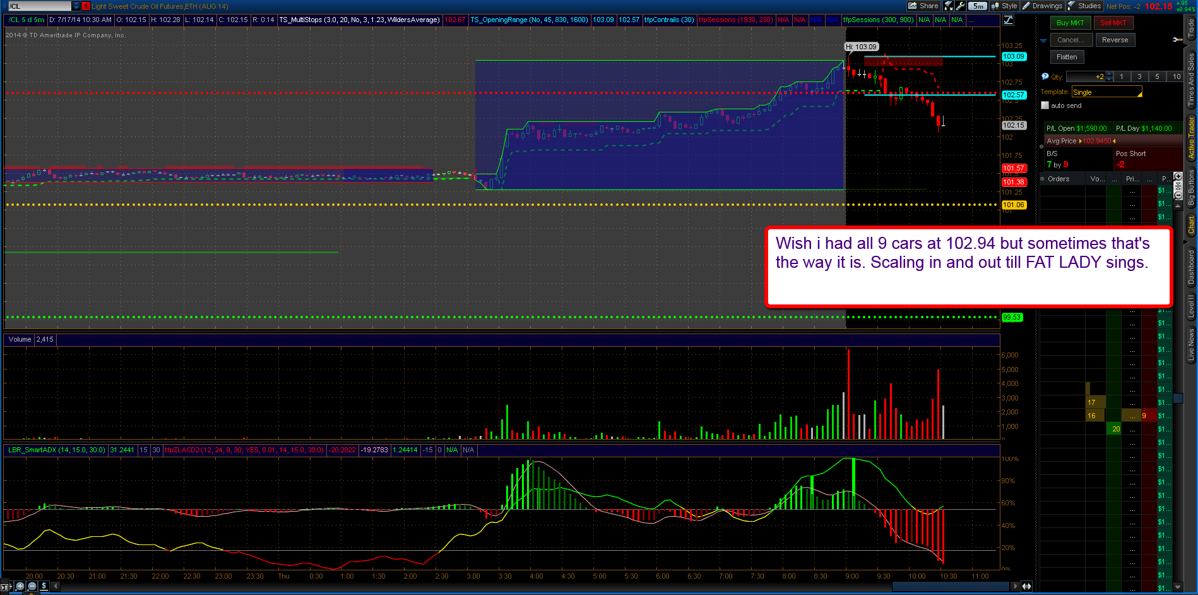Click the chart pan-left arrow
Viewport: 1198px width, 595px height.
point(56,586)
